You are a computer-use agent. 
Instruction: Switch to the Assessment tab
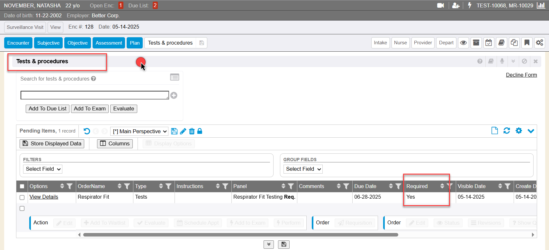[109, 43]
